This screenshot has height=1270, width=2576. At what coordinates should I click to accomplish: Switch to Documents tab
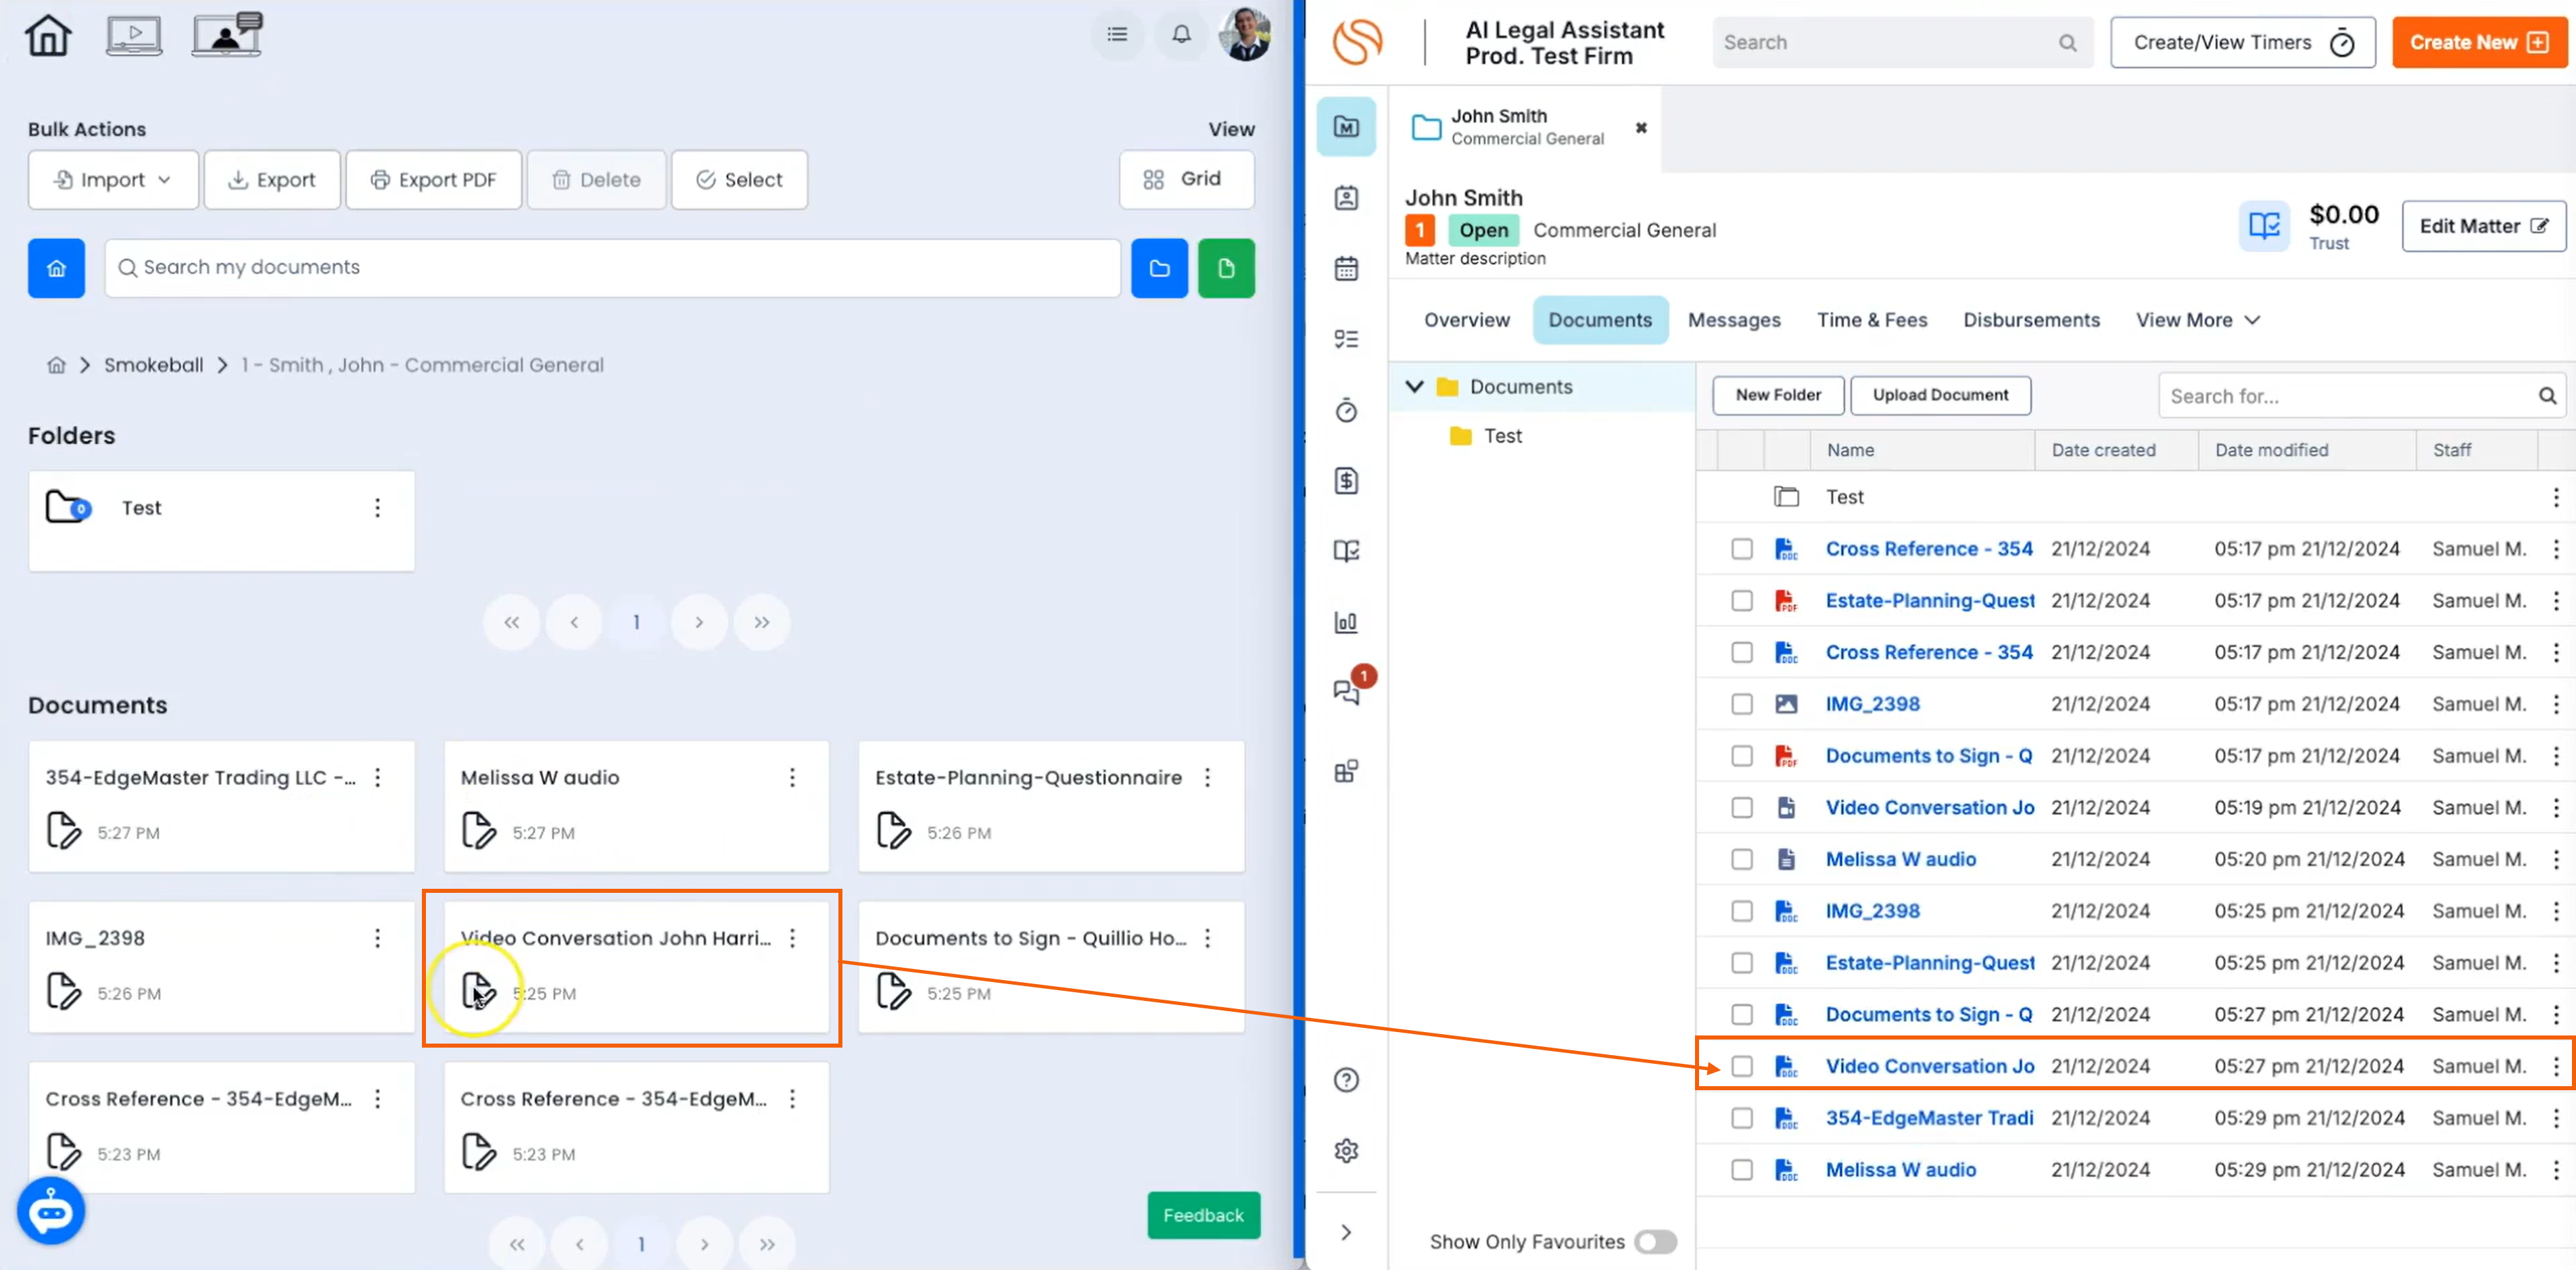pyautogui.click(x=1599, y=320)
